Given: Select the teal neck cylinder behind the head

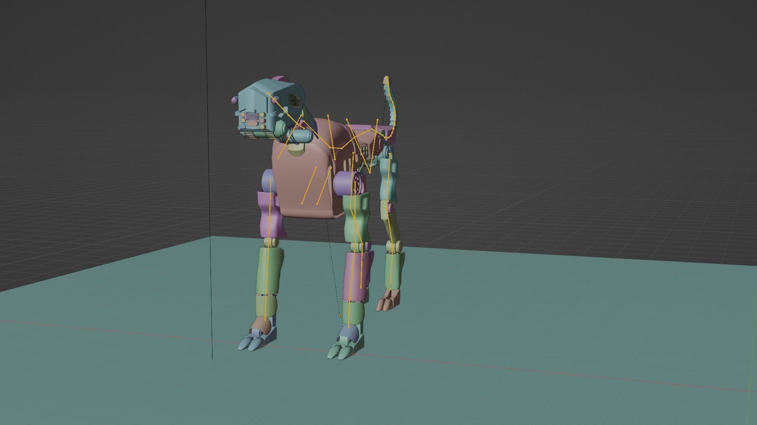Looking at the screenshot, I should [x=301, y=136].
